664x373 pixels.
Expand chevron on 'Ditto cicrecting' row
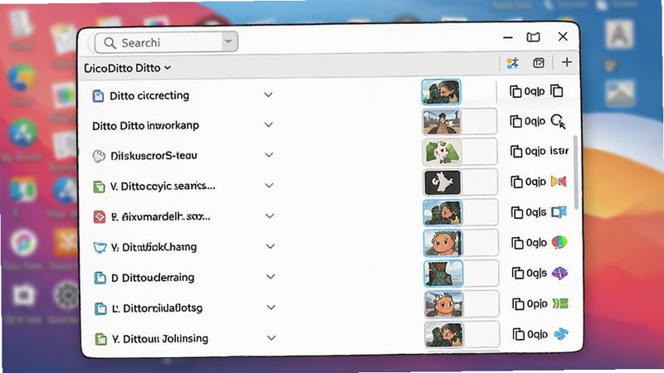pos(268,94)
